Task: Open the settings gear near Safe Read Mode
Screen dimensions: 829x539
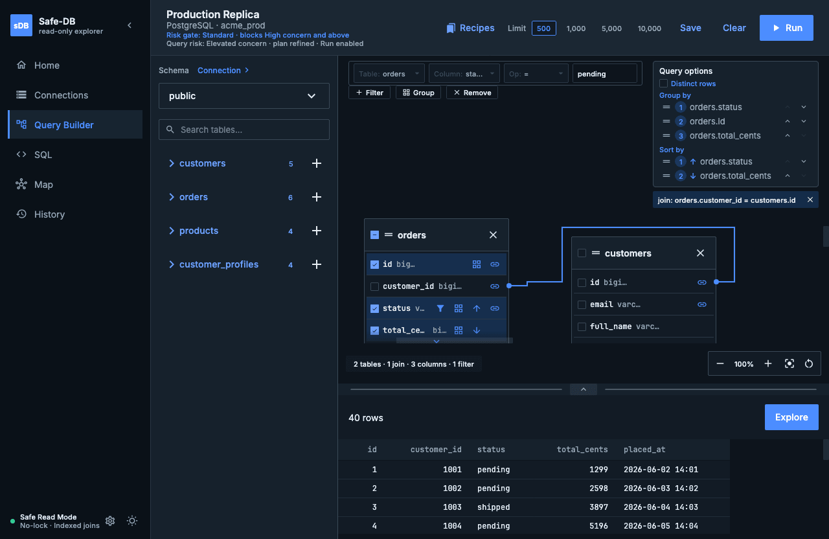Action: (110, 521)
